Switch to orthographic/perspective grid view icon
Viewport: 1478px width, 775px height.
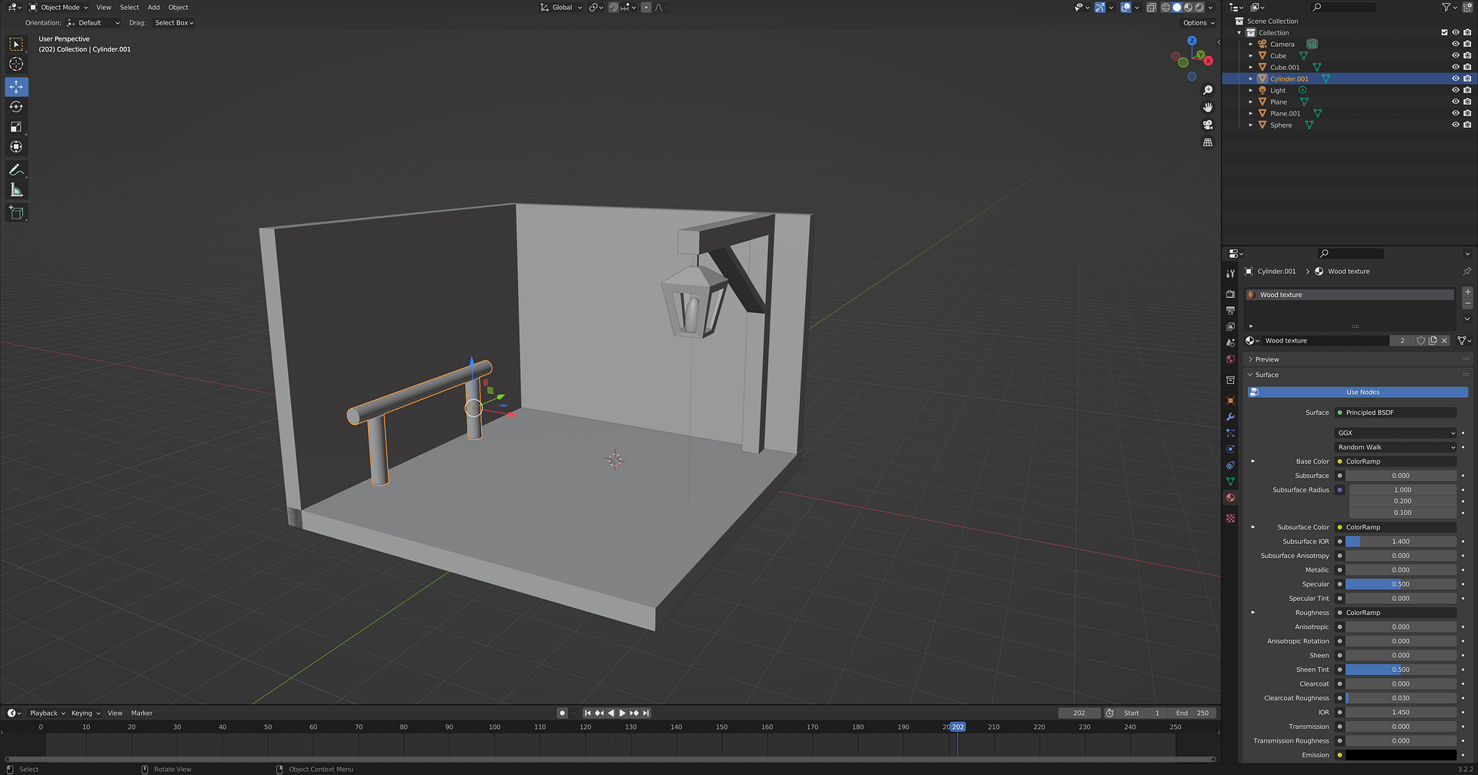[x=1208, y=142]
